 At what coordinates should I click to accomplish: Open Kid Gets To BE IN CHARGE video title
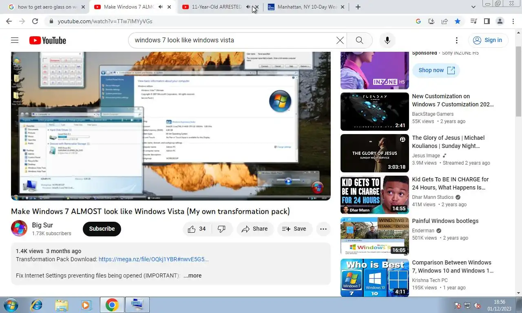pos(450,183)
